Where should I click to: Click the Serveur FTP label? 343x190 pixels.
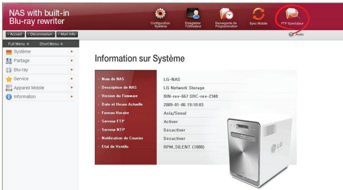(113, 121)
